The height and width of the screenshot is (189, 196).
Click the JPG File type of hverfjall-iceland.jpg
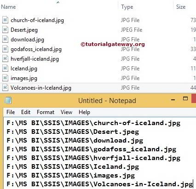point(130,59)
